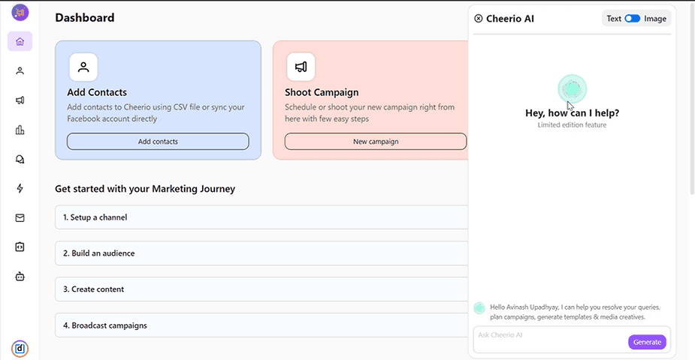Switch the Text/Image toggle in Cheerio AI

click(x=632, y=19)
